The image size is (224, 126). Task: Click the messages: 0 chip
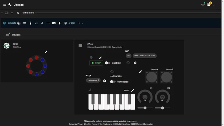pos(93,80)
